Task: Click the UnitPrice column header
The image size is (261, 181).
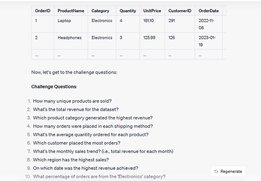Action: tap(152, 11)
